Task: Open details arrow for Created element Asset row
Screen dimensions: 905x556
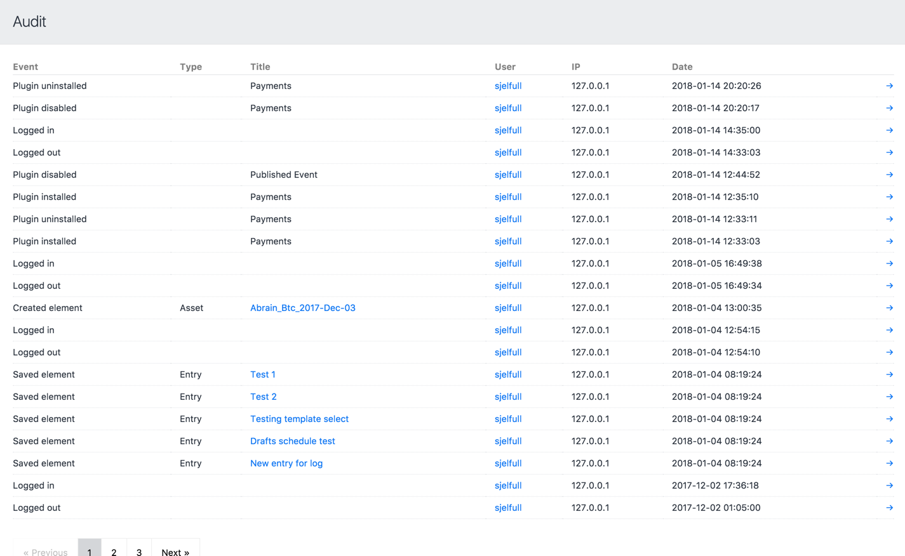Action: pos(889,308)
